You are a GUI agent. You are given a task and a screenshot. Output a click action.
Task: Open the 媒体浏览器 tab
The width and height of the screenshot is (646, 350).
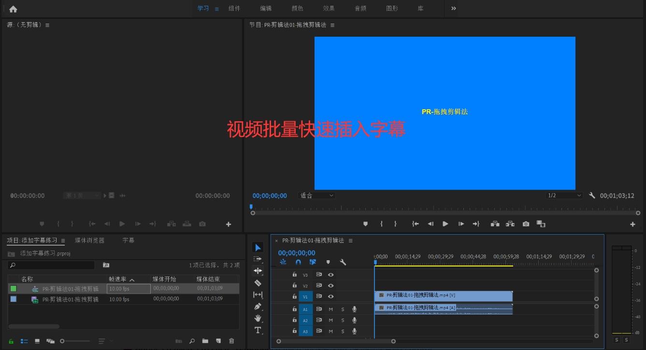pyautogui.click(x=89, y=240)
